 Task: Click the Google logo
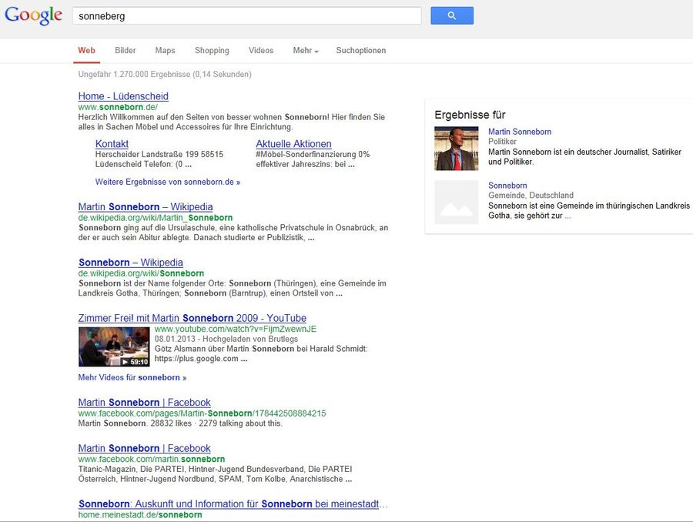click(x=33, y=15)
